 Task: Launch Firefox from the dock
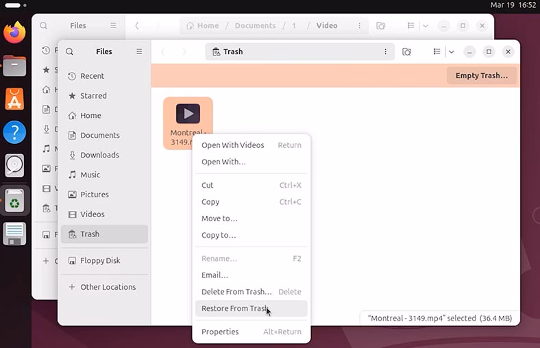tap(14, 32)
